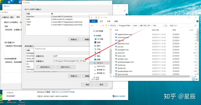Click the java.exe file icon

(x=116, y=53)
